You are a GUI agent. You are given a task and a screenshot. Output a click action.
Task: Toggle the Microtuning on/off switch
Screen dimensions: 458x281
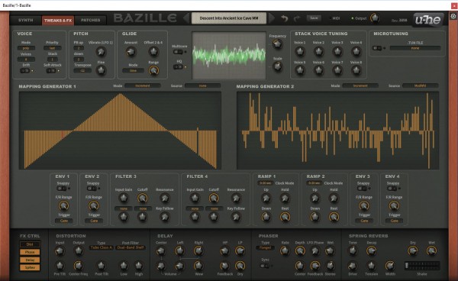[x=377, y=48]
